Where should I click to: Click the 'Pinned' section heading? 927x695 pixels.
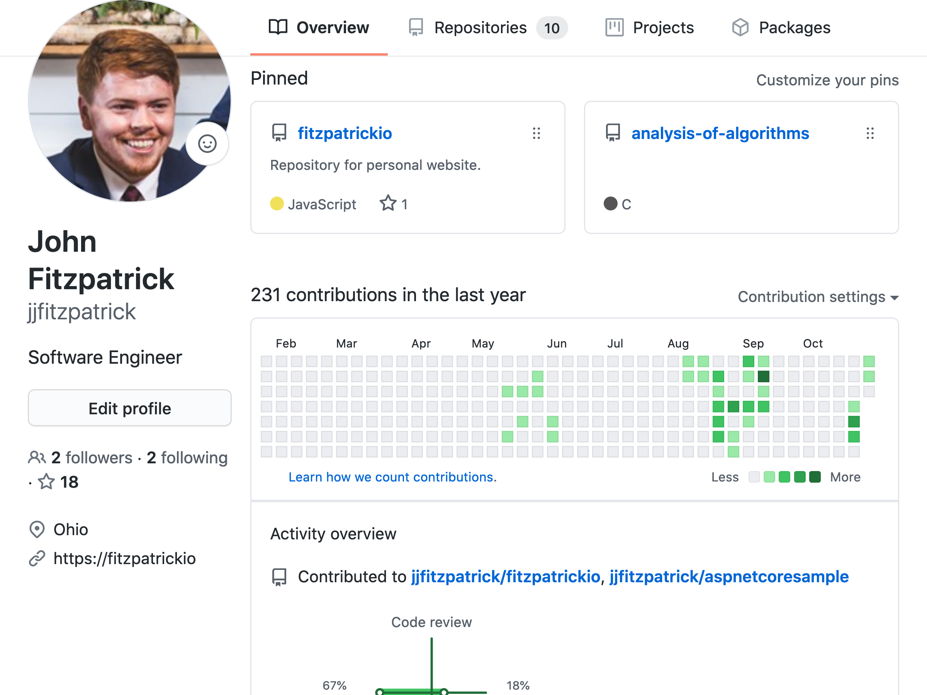pos(279,78)
